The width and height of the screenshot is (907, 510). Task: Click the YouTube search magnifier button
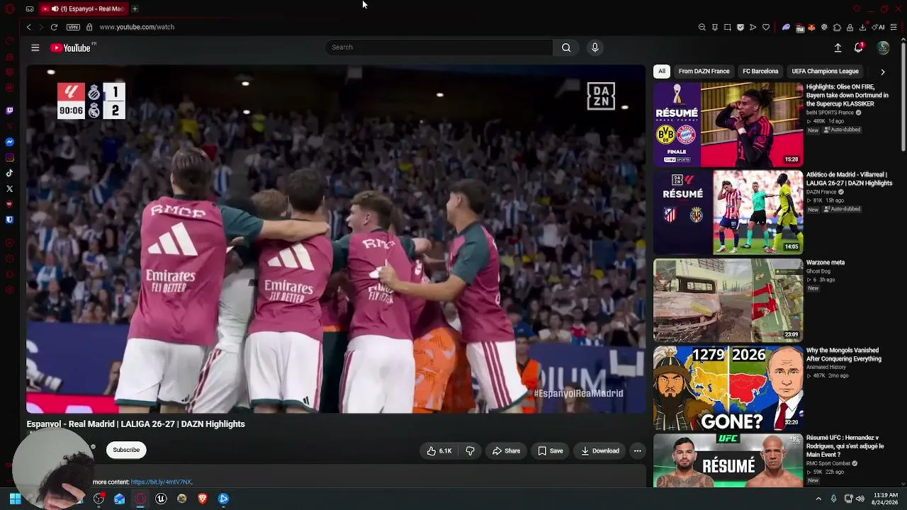tap(566, 47)
